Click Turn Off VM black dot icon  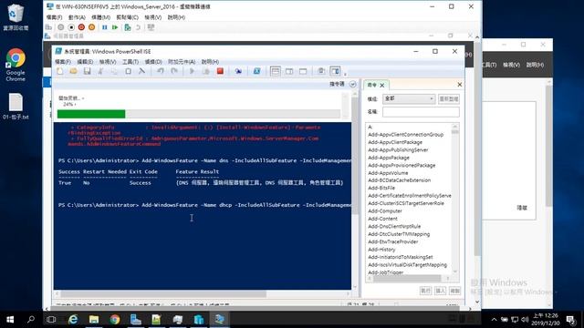pos(71,27)
